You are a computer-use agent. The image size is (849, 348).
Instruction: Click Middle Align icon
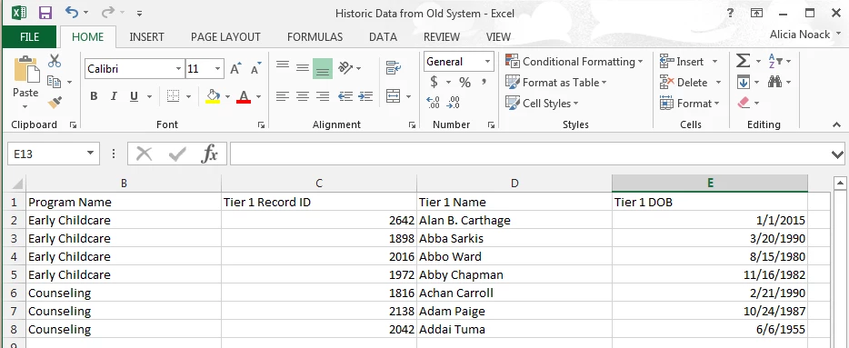tap(303, 67)
